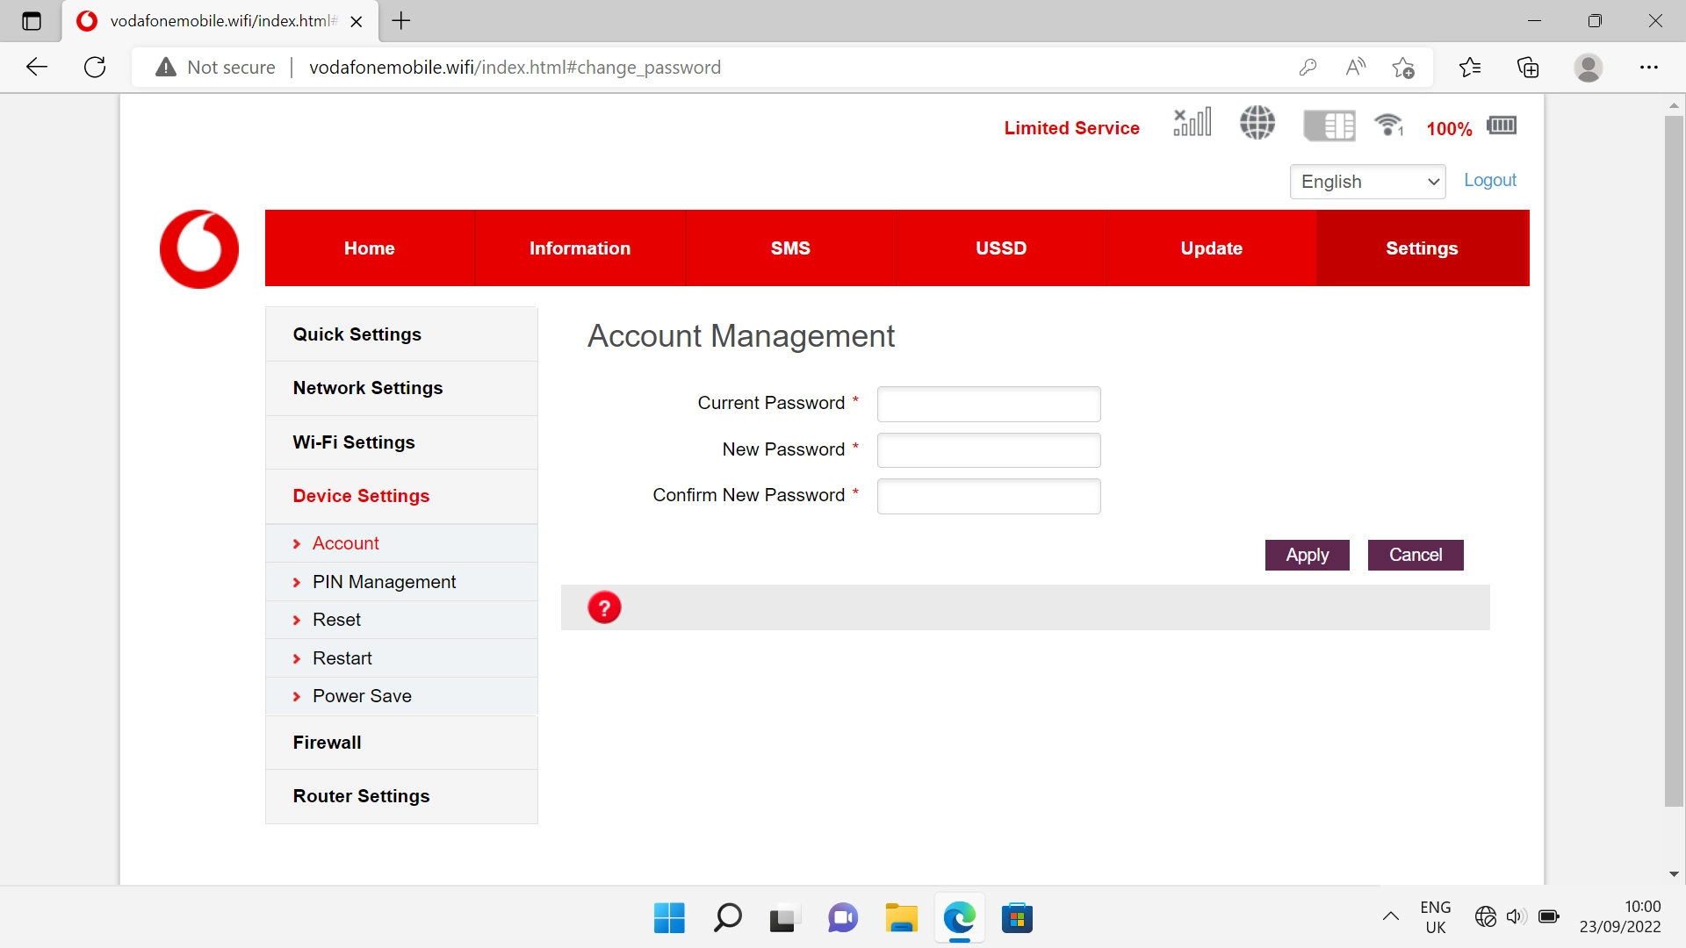The width and height of the screenshot is (1686, 948).
Task: Click the globe network status icon
Action: point(1257,123)
